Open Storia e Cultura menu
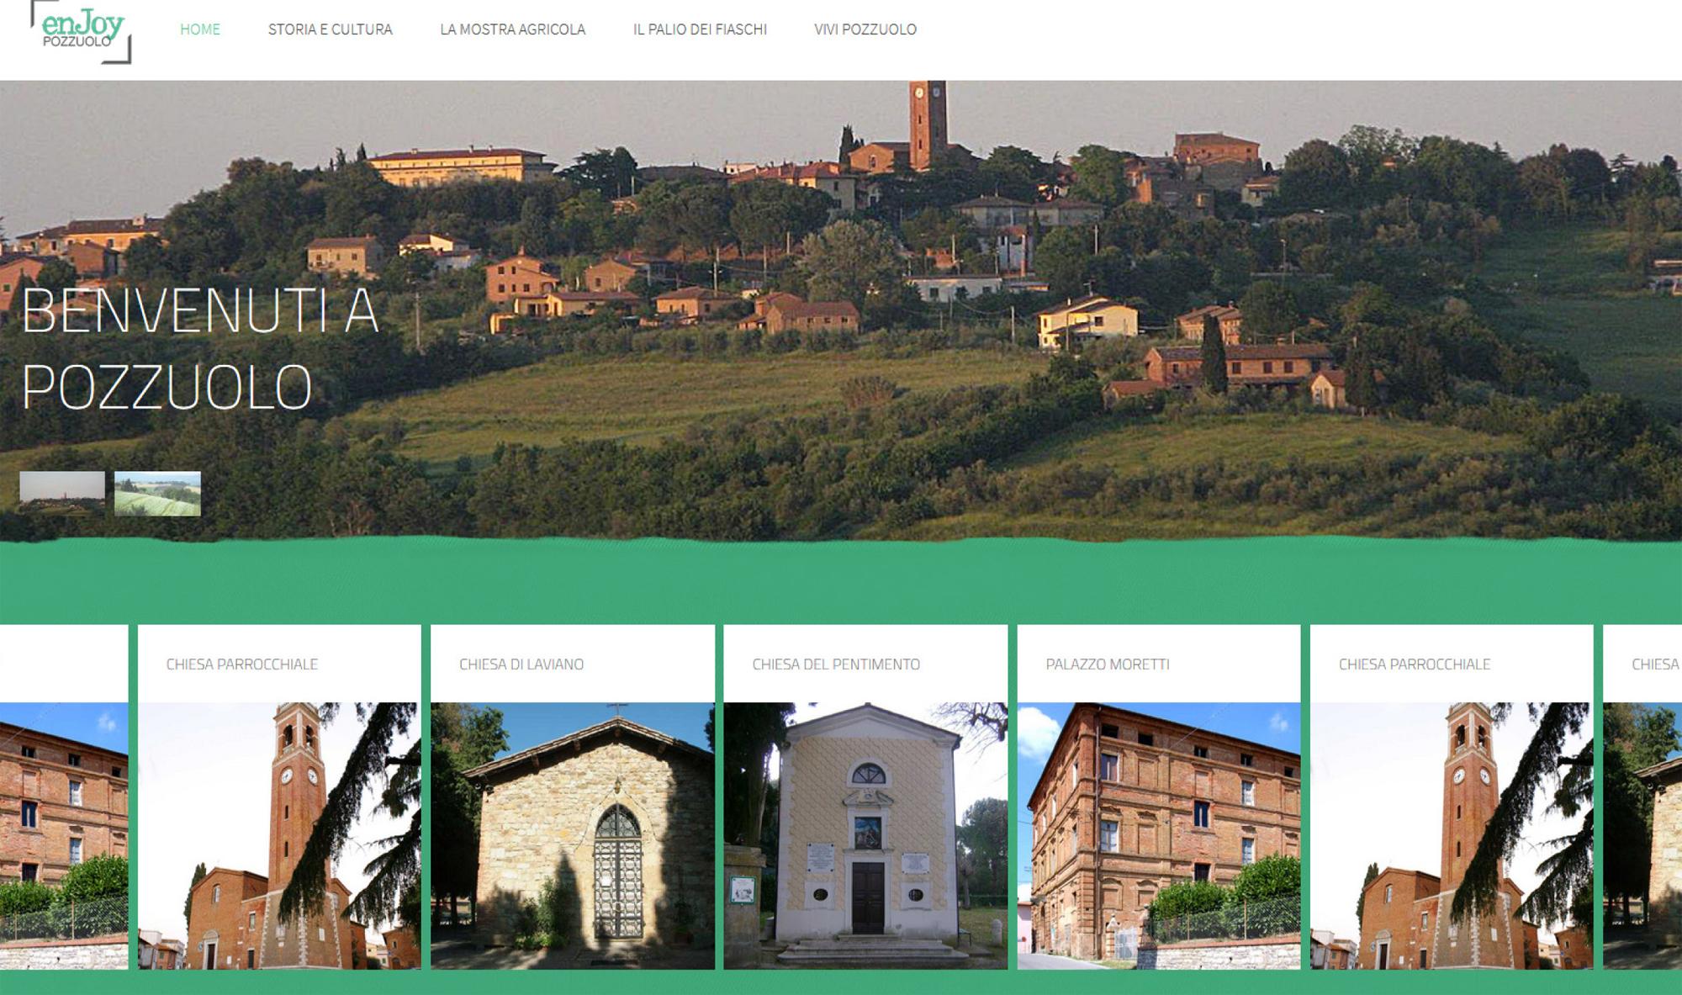Screen dimensions: 1682x995 (331, 29)
